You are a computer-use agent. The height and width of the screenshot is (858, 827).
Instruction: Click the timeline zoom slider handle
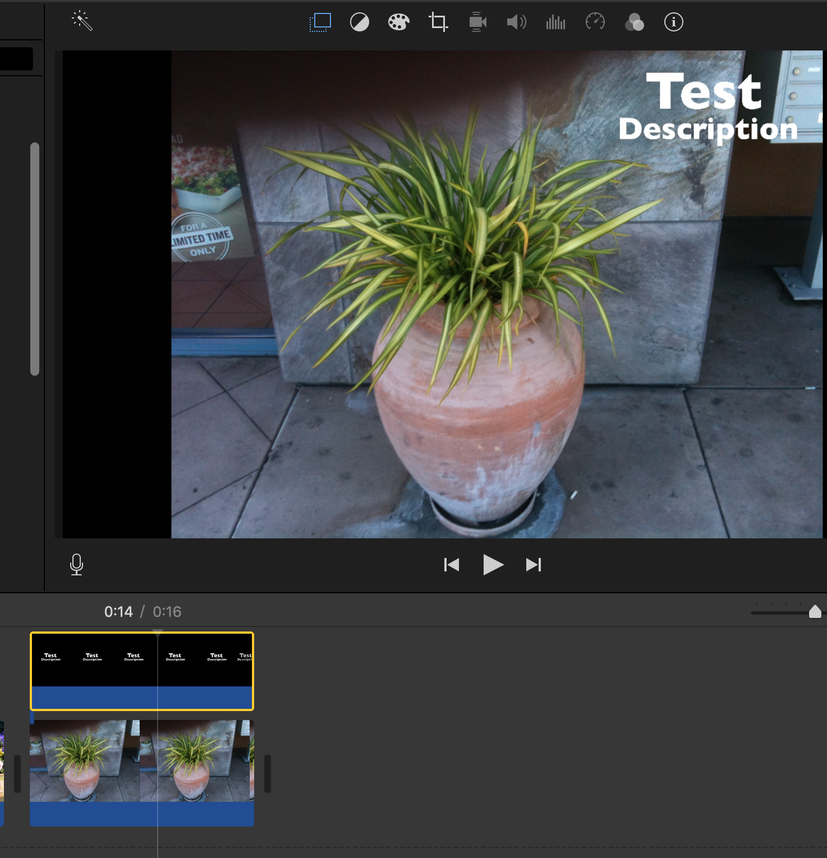(815, 611)
